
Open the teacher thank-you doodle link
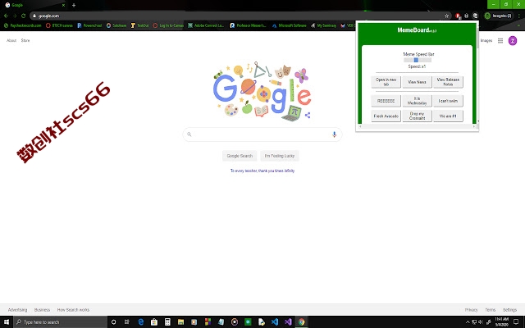click(x=262, y=171)
